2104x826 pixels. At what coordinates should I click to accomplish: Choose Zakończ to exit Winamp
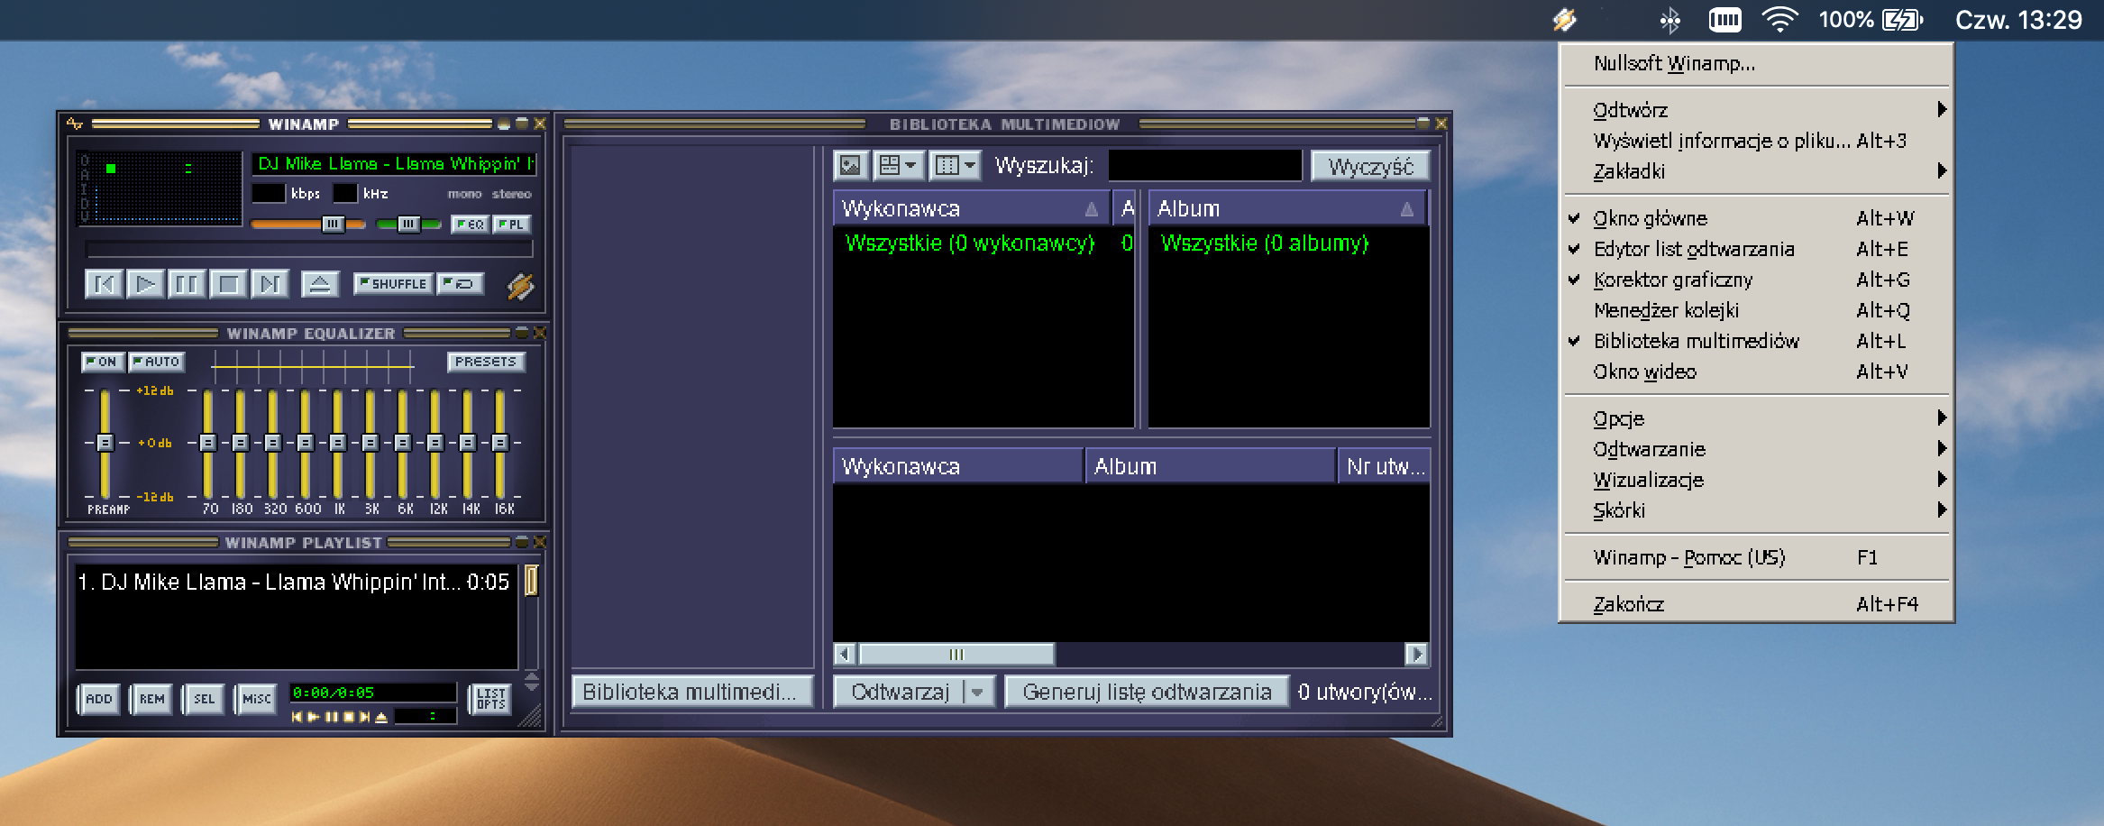point(1626,604)
